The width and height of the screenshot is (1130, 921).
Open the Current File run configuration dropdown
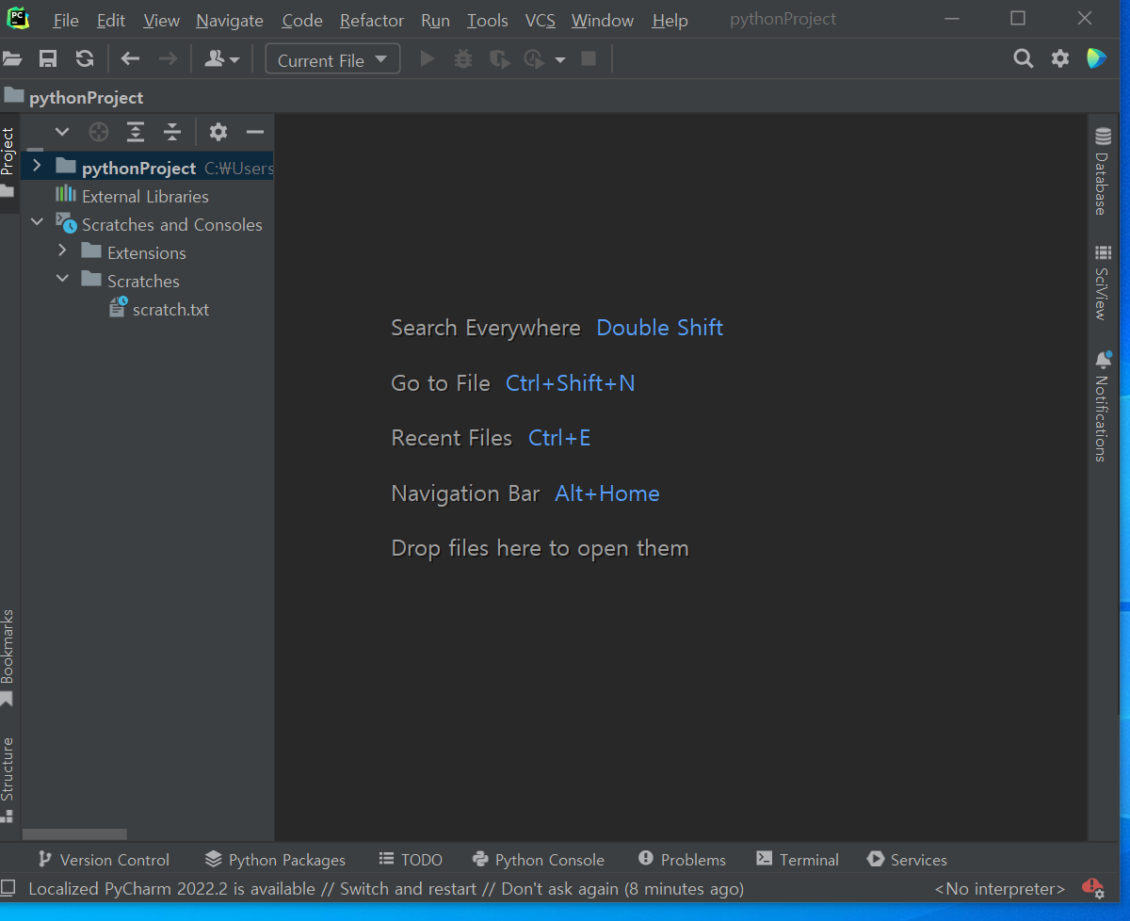332,59
